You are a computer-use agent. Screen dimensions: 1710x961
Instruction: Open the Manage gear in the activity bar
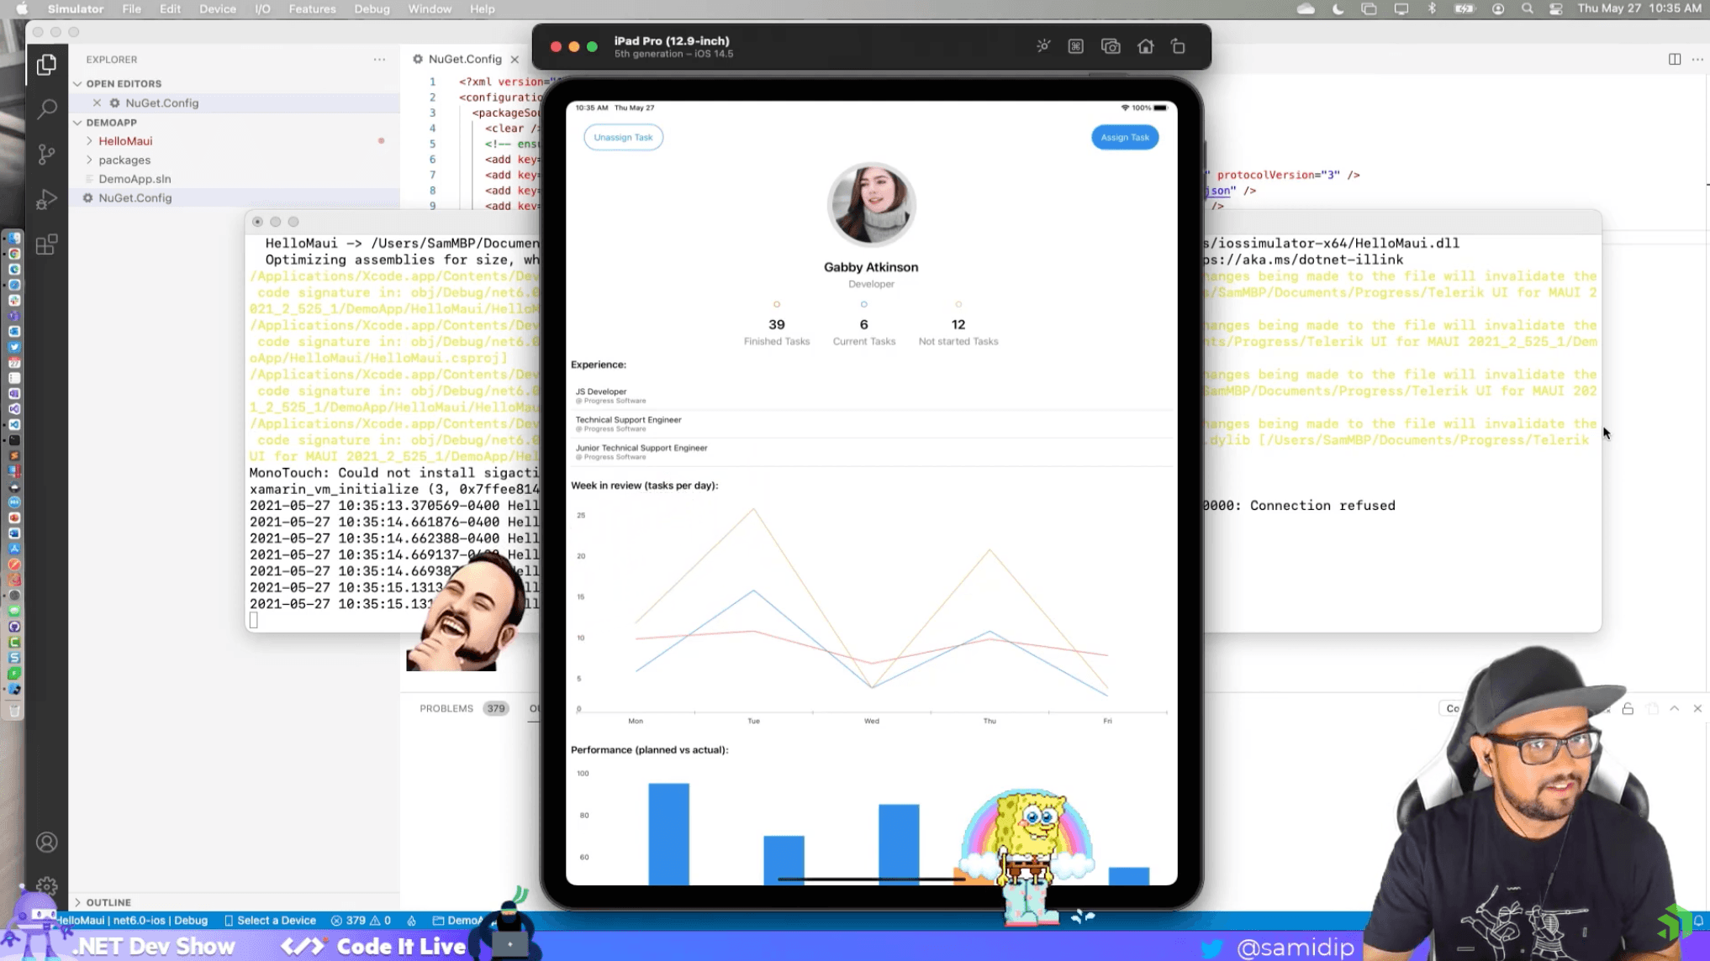(x=47, y=886)
